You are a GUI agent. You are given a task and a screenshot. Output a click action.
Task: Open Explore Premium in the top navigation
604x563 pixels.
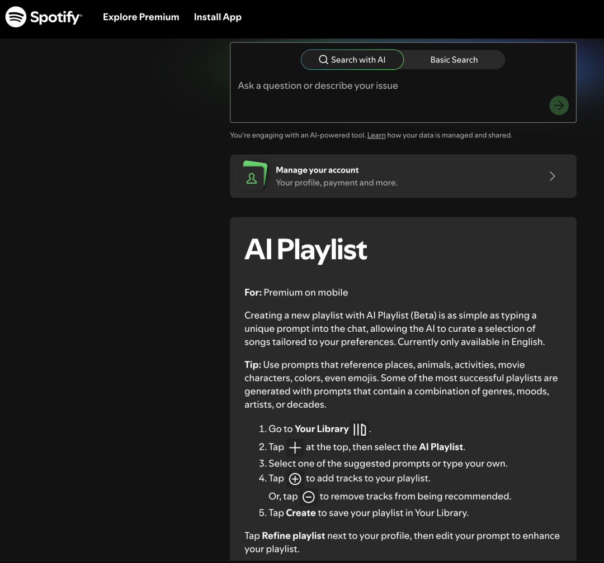(141, 17)
